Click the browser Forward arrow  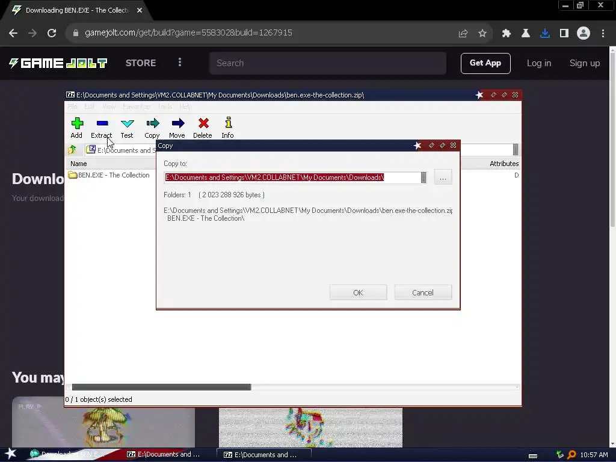pos(32,33)
